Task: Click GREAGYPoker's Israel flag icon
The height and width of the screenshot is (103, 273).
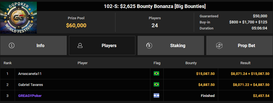Action: 156,96
